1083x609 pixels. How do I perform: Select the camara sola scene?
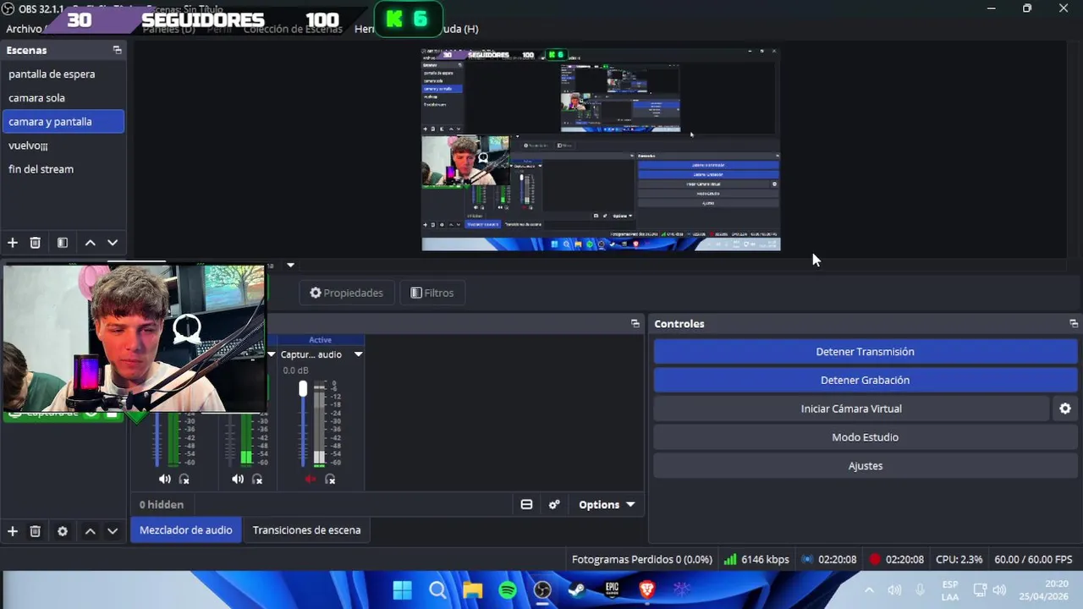click(x=63, y=97)
